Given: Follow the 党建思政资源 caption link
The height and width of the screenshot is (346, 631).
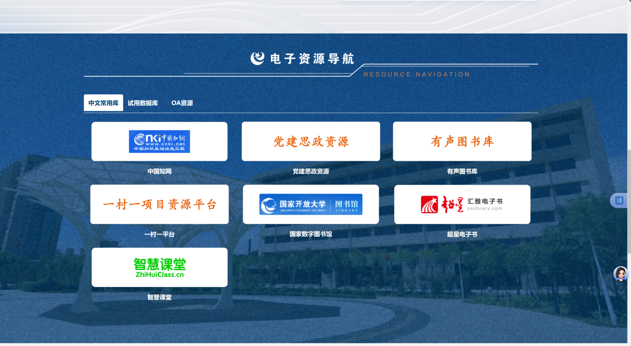Looking at the screenshot, I should tap(311, 171).
